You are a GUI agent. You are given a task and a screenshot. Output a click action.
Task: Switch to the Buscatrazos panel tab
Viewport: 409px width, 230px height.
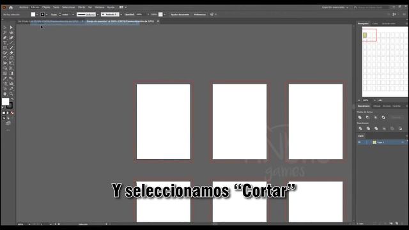click(x=364, y=106)
